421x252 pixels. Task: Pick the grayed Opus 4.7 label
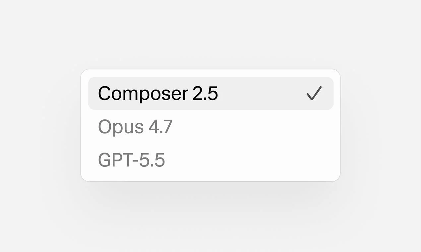pyautogui.click(x=135, y=127)
